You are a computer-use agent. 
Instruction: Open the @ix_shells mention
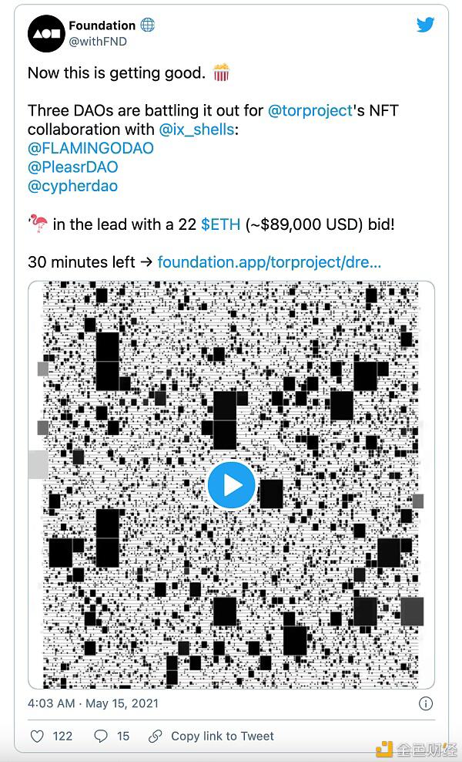click(196, 129)
